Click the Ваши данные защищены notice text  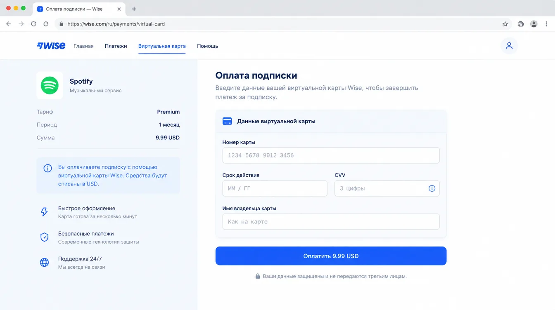click(335, 276)
